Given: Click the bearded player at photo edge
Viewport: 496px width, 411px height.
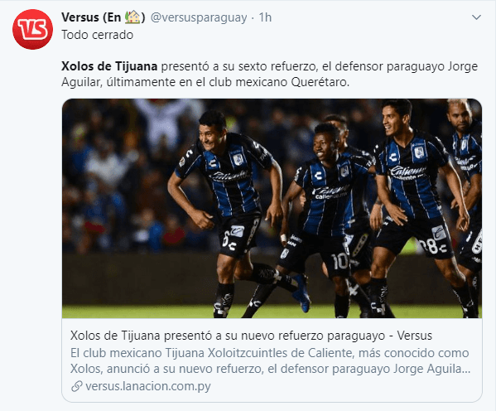Looking at the screenshot, I should (467, 190).
